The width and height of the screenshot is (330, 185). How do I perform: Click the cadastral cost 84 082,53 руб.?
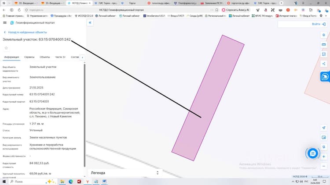39,163
